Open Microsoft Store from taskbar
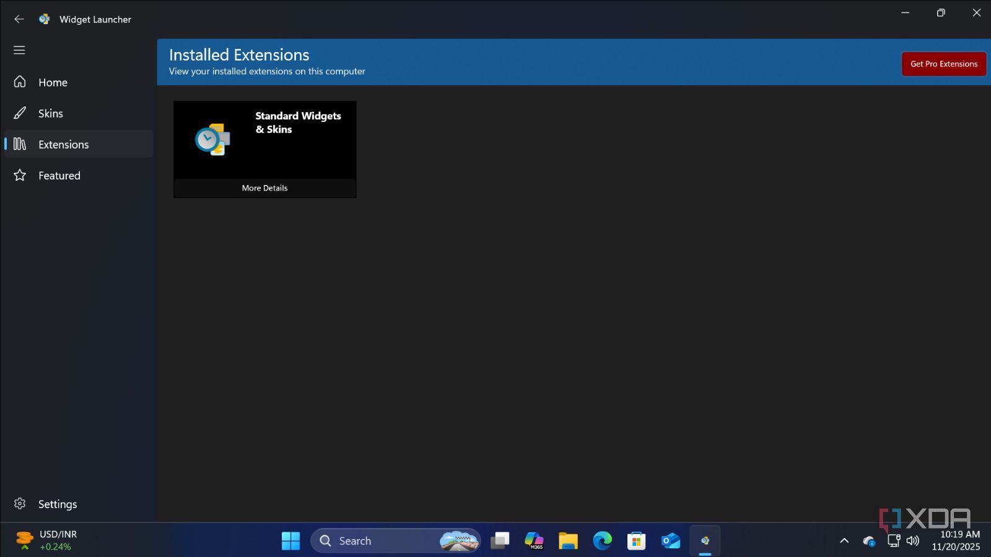This screenshot has width=991, height=557. 636,540
